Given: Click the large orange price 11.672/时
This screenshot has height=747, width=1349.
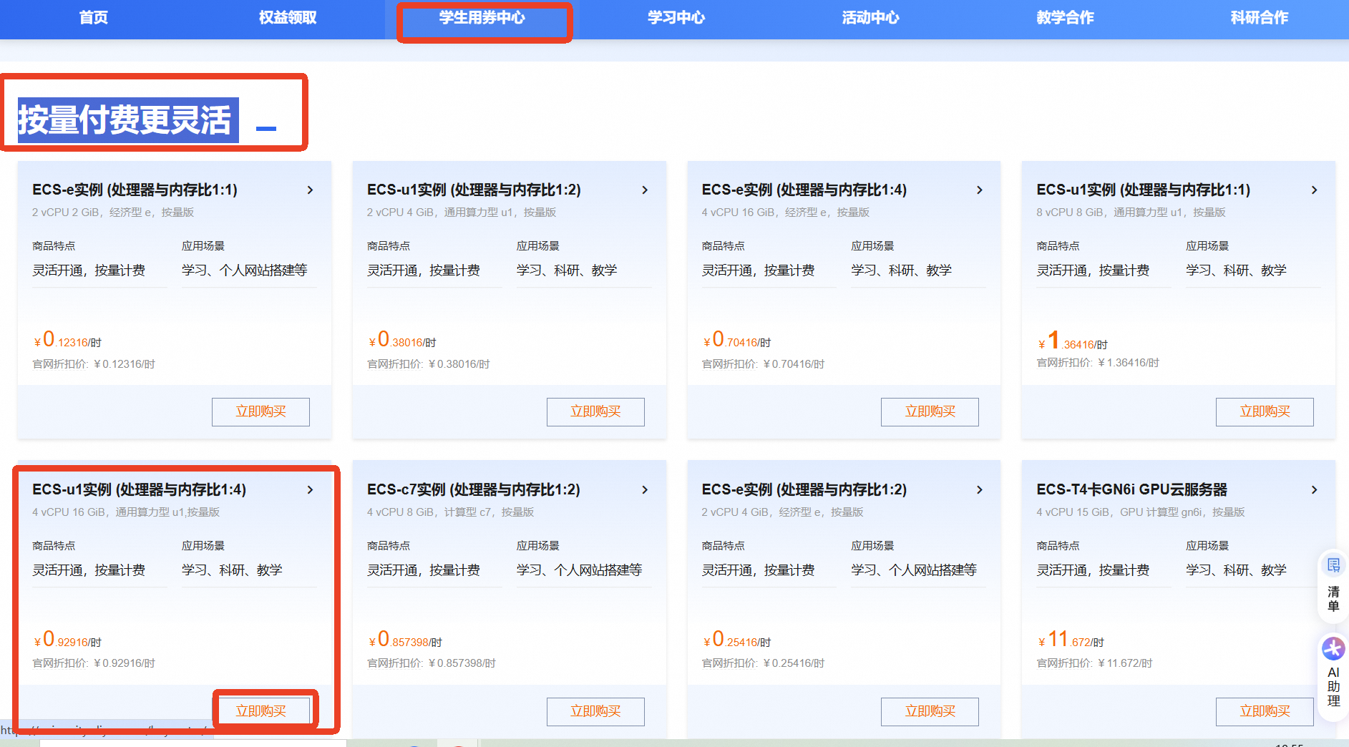Looking at the screenshot, I should (1071, 640).
